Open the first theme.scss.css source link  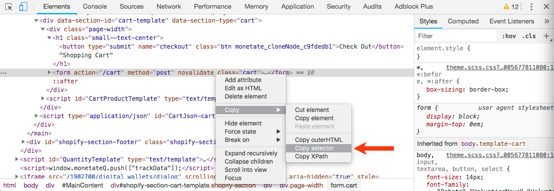tap(500, 67)
